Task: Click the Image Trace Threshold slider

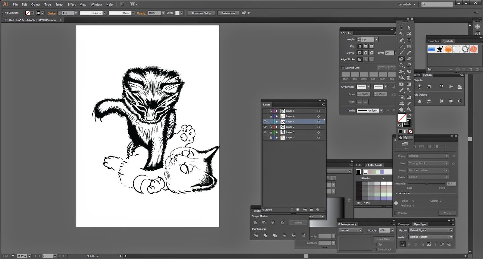Action: coord(426,184)
